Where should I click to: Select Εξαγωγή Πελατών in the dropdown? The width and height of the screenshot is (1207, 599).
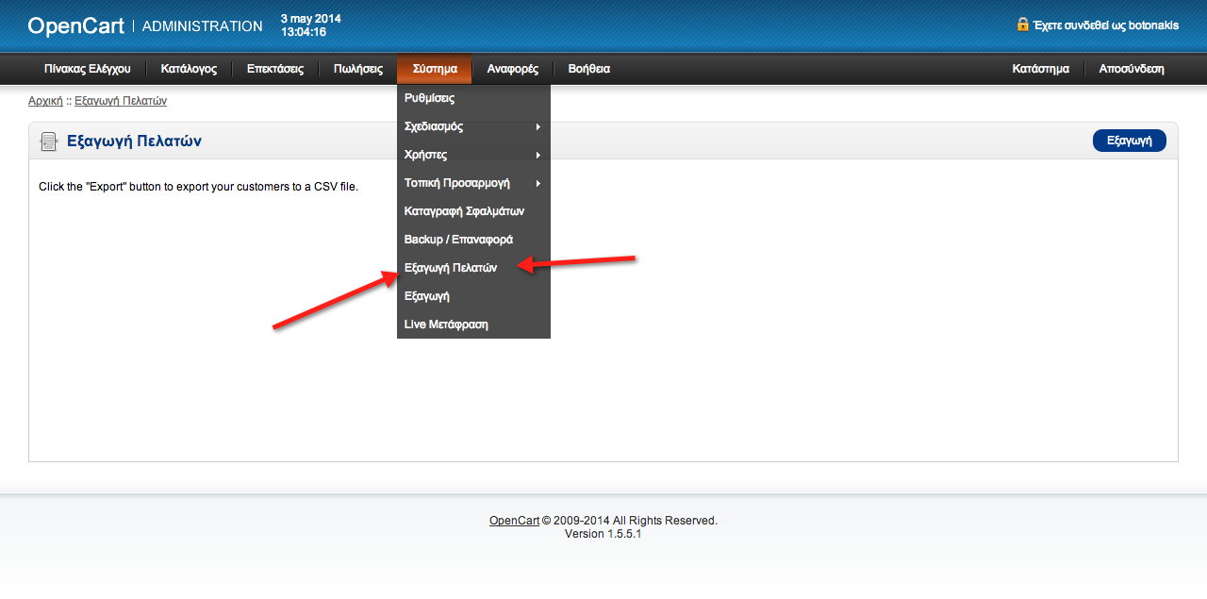tap(473, 268)
